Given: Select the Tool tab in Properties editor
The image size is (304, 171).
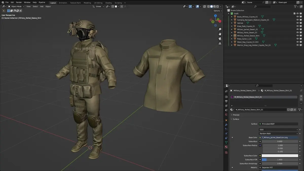Looking at the screenshot, I should click(226, 91).
